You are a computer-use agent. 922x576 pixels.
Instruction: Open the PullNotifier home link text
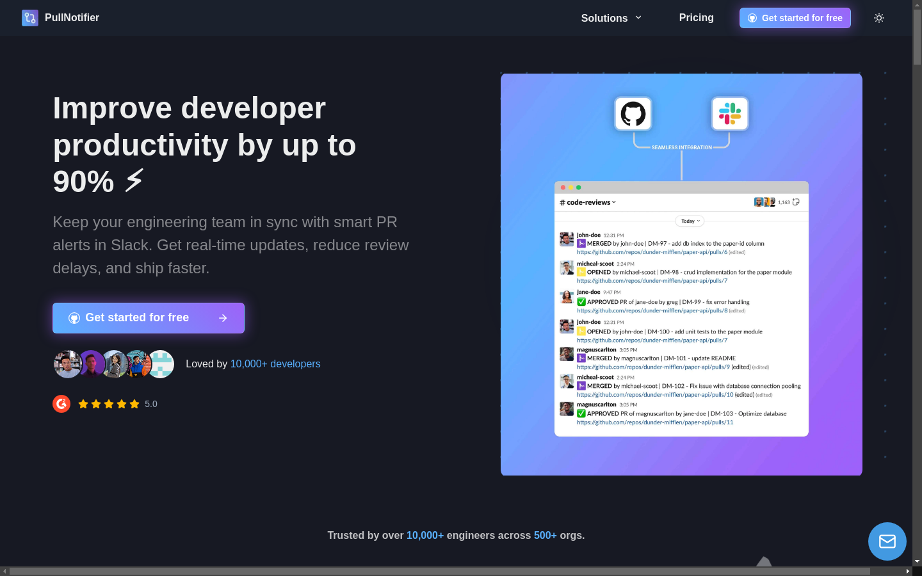click(x=72, y=18)
